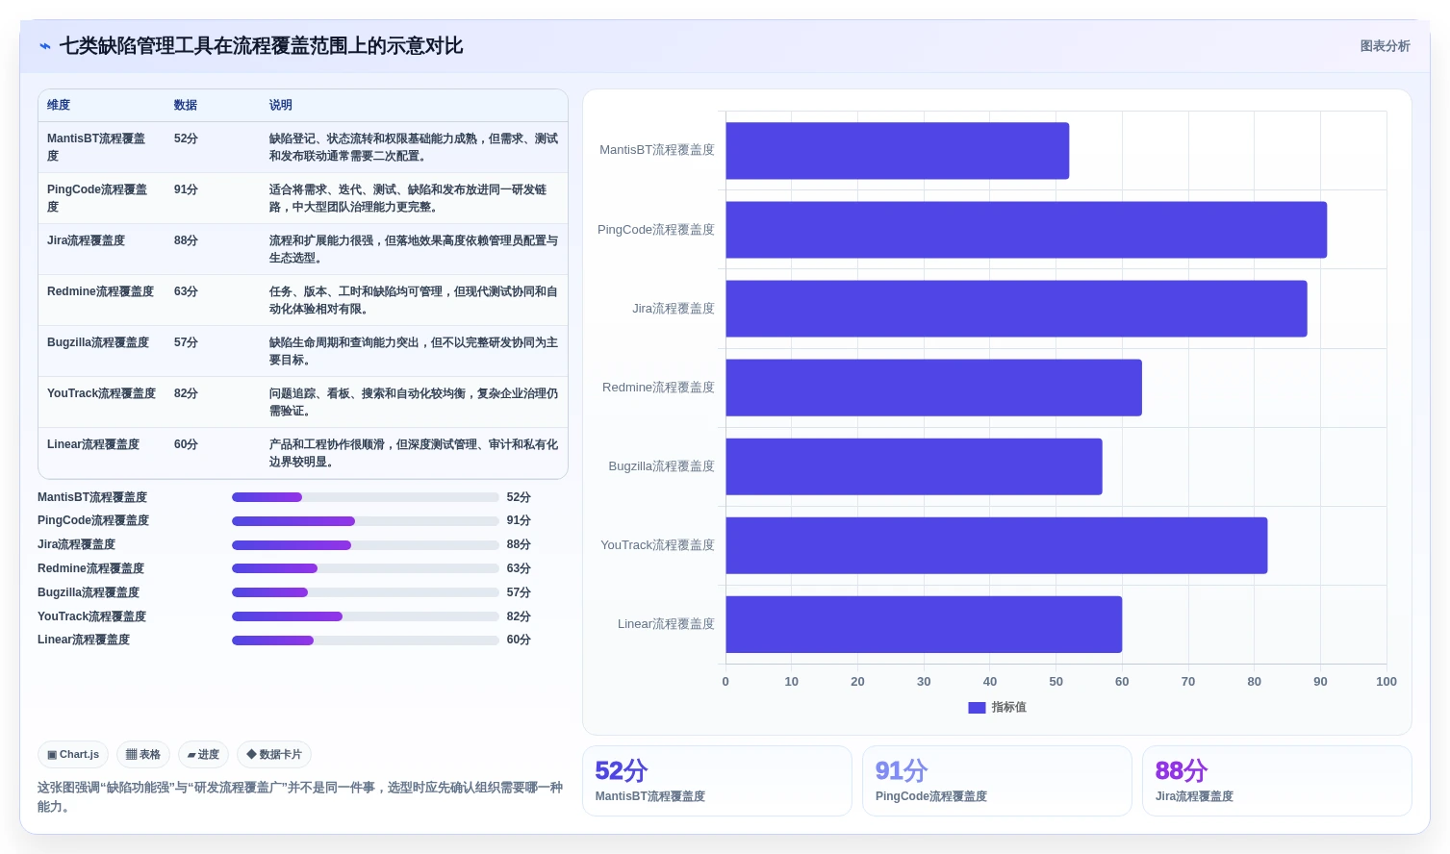Viewport: 1450px width, 854px height.
Task: Click the Bugzilla流程覆盖度 progress bar
Action: pyautogui.click(x=366, y=592)
